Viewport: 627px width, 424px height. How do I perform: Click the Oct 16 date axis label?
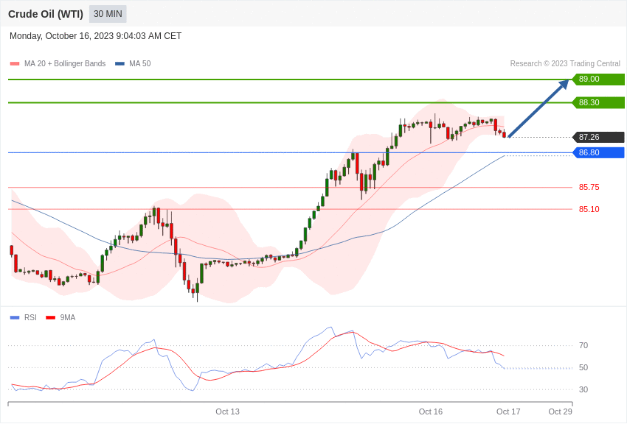coord(431,411)
